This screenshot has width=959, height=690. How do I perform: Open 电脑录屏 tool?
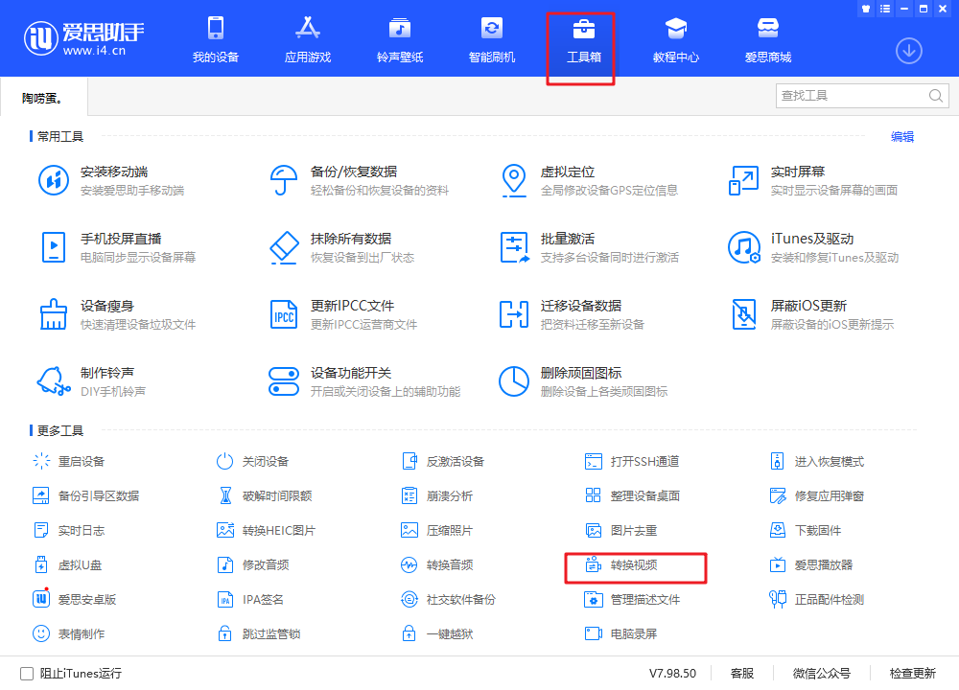click(x=620, y=633)
